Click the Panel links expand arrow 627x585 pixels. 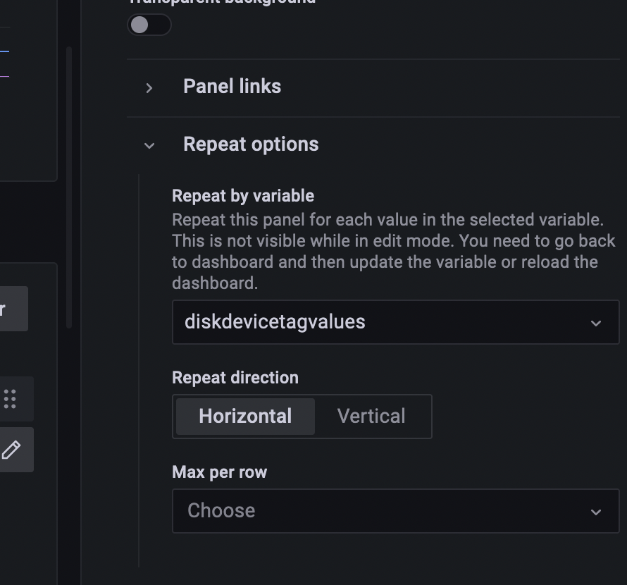149,87
